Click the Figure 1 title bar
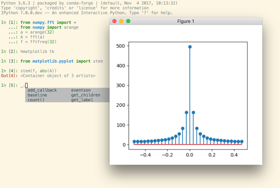Image resolution: width=280 pixels, height=188 pixels. click(186, 21)
